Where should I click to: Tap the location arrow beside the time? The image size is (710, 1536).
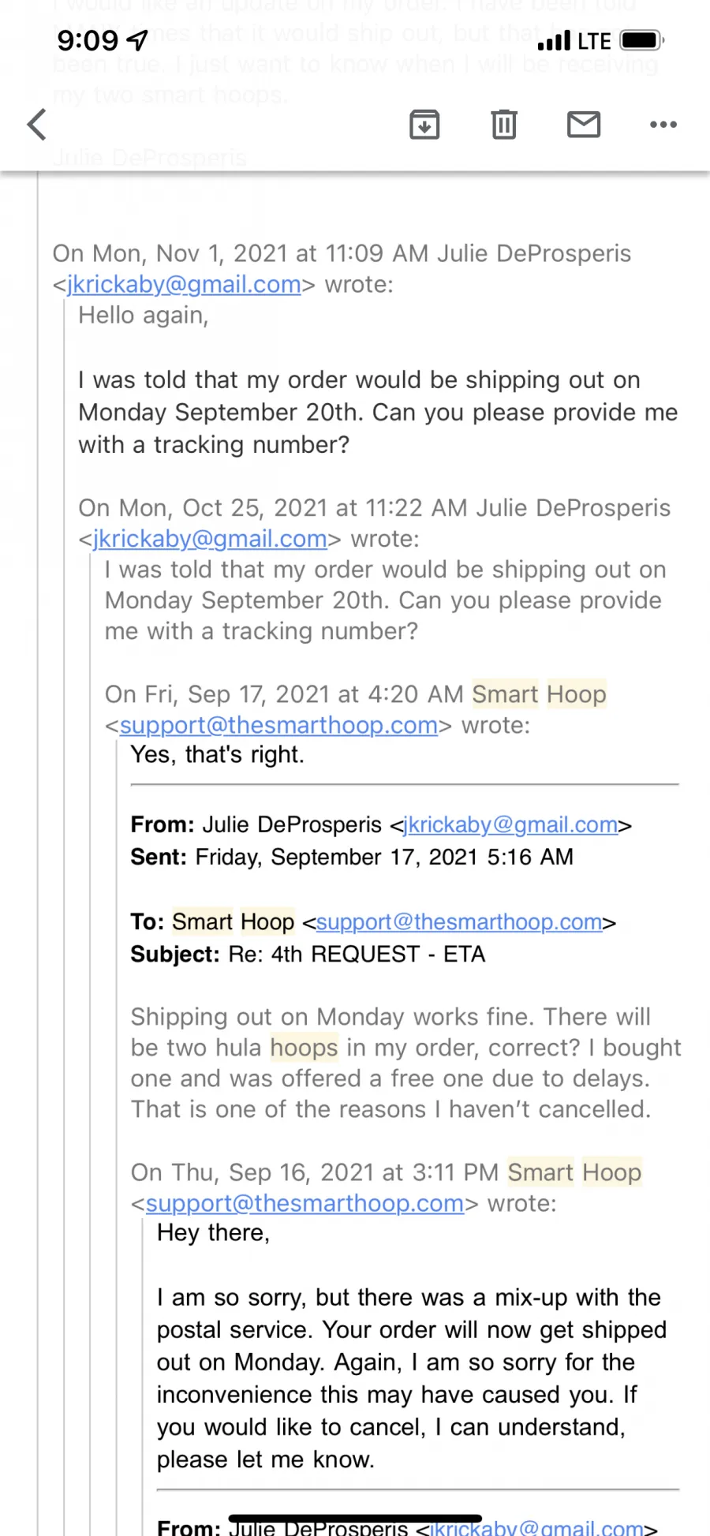[x=137, y=39]
